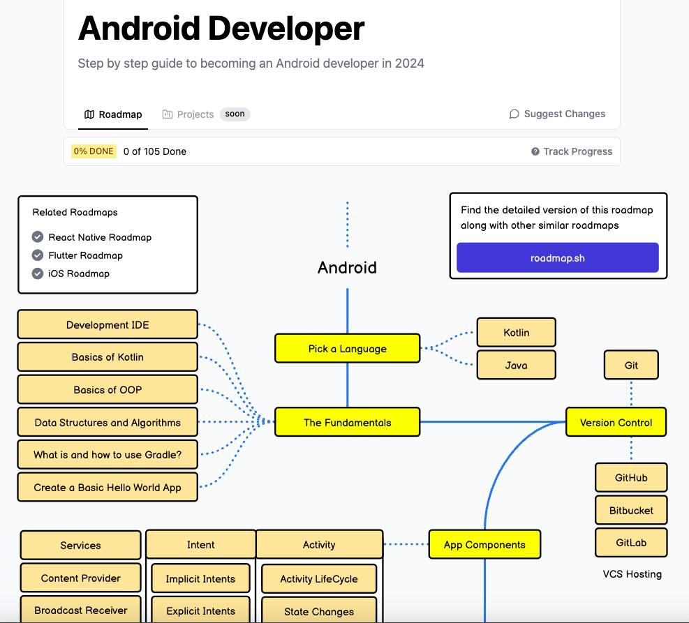Open The Fundamentals node
Viewport: 689px width, 623px height.
[x=347, y=422]
